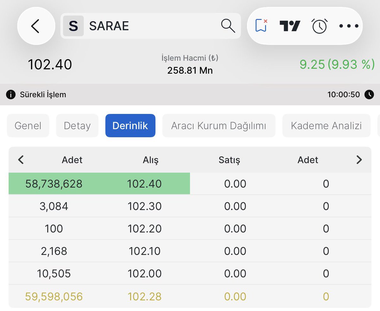
Task: Tap the Sürekli İşlem session status
Action: pyautogui.click(x=43, y=94)
